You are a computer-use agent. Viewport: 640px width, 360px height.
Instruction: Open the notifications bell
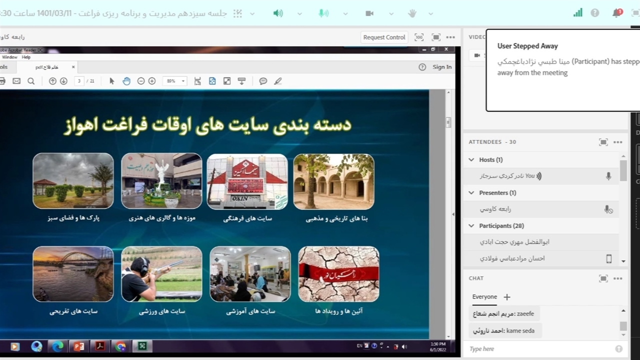click(x=617, y=13)
